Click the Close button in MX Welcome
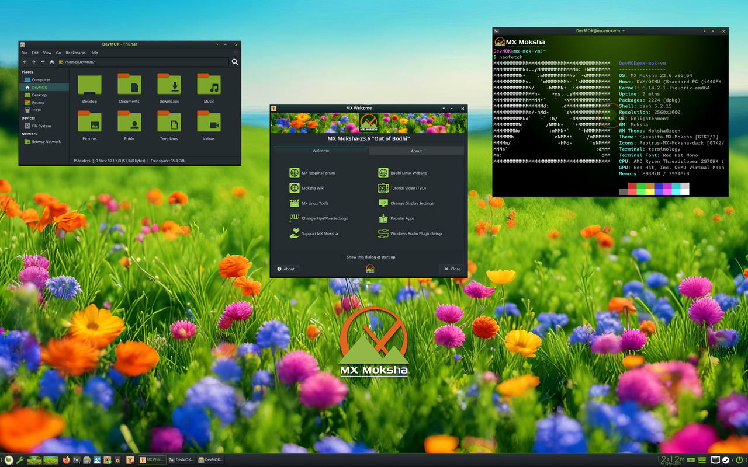The image size is (748, 467). pos(452,269)
